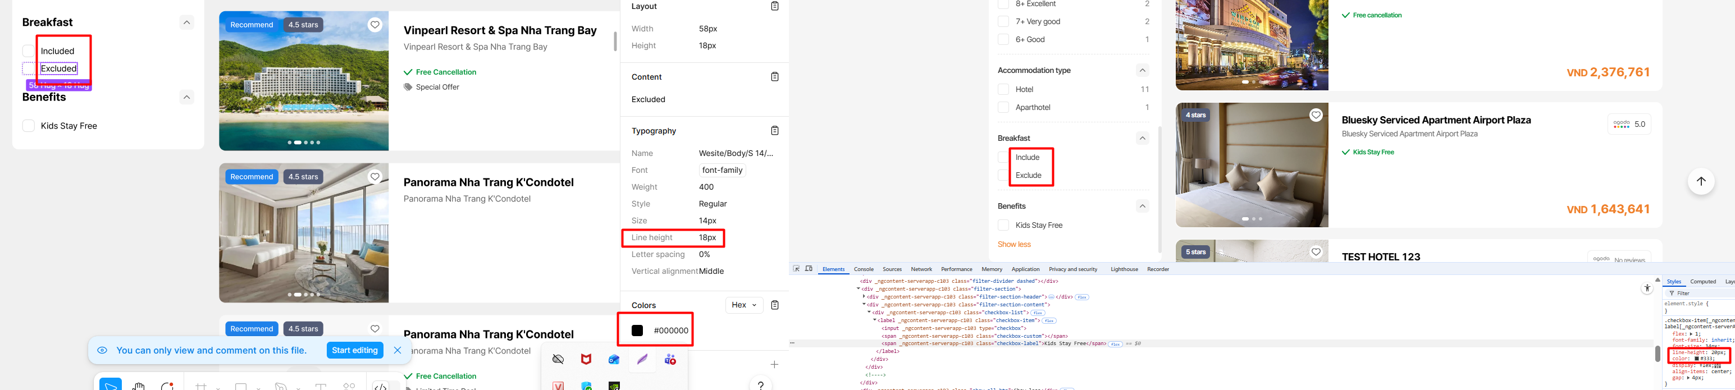This screenshot has width=1735, height=390.
Task: Collapse the checkbox-list div node
Action: [870, 313]
